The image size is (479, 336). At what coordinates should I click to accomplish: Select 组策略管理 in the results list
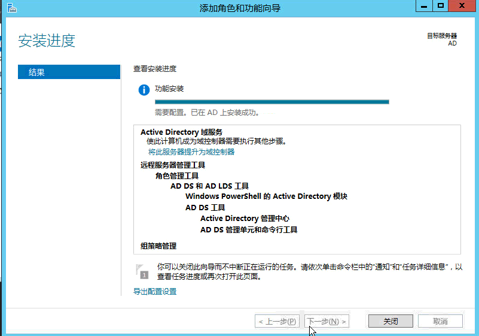(158, 246)
